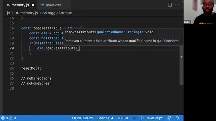Select the js folder breadcrumb
The width and height of the screenshot is (216, 121).
point(8,13)
